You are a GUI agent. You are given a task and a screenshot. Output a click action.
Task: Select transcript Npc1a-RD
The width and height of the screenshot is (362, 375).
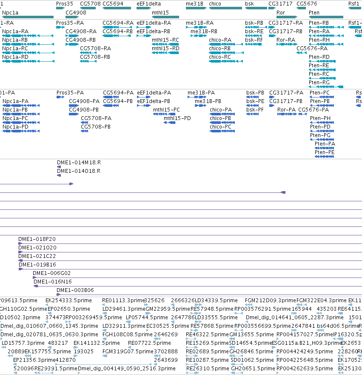click(x=15, y=57)
